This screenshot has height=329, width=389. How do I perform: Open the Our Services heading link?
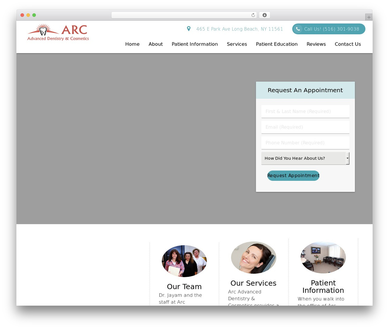click(253, 283)
